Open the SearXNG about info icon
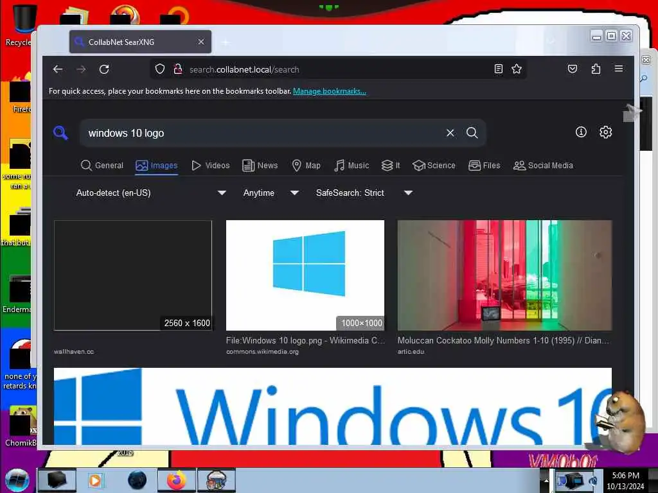 581,132
